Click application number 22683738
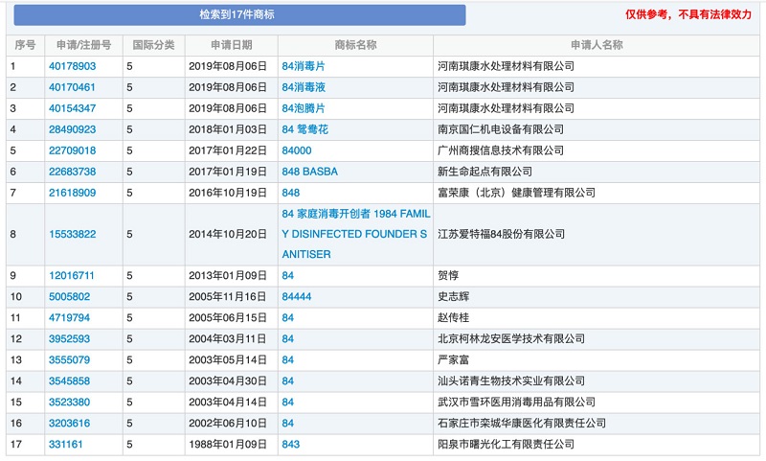This screenshot has width=766, height=461. (x=73, y=172)
